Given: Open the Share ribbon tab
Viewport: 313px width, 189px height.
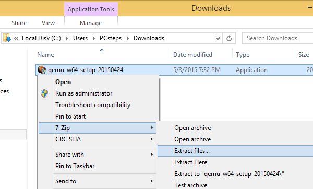Looking at the screenshot, I should click(x=19, y=23).
